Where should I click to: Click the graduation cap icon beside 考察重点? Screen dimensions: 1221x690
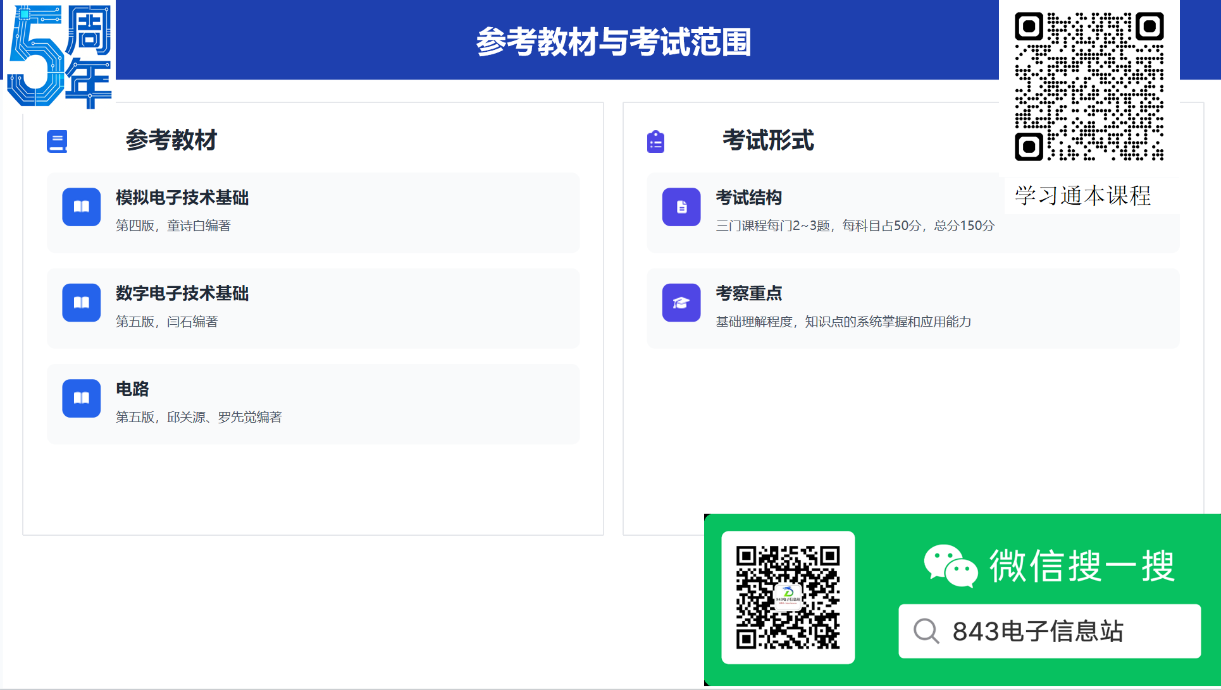681,303
